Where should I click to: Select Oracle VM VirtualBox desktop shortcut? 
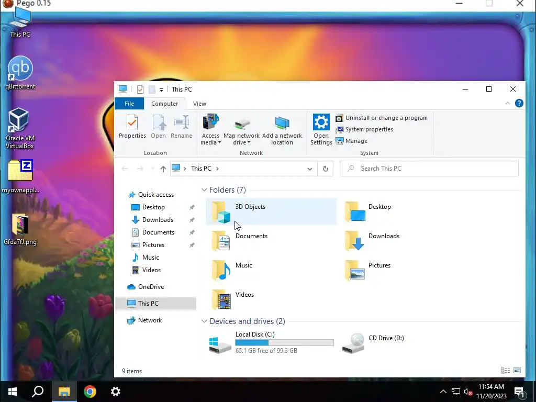(20, 129)
